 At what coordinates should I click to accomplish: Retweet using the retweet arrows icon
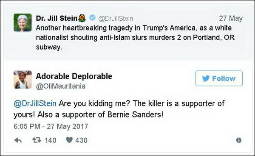[37, 140]
